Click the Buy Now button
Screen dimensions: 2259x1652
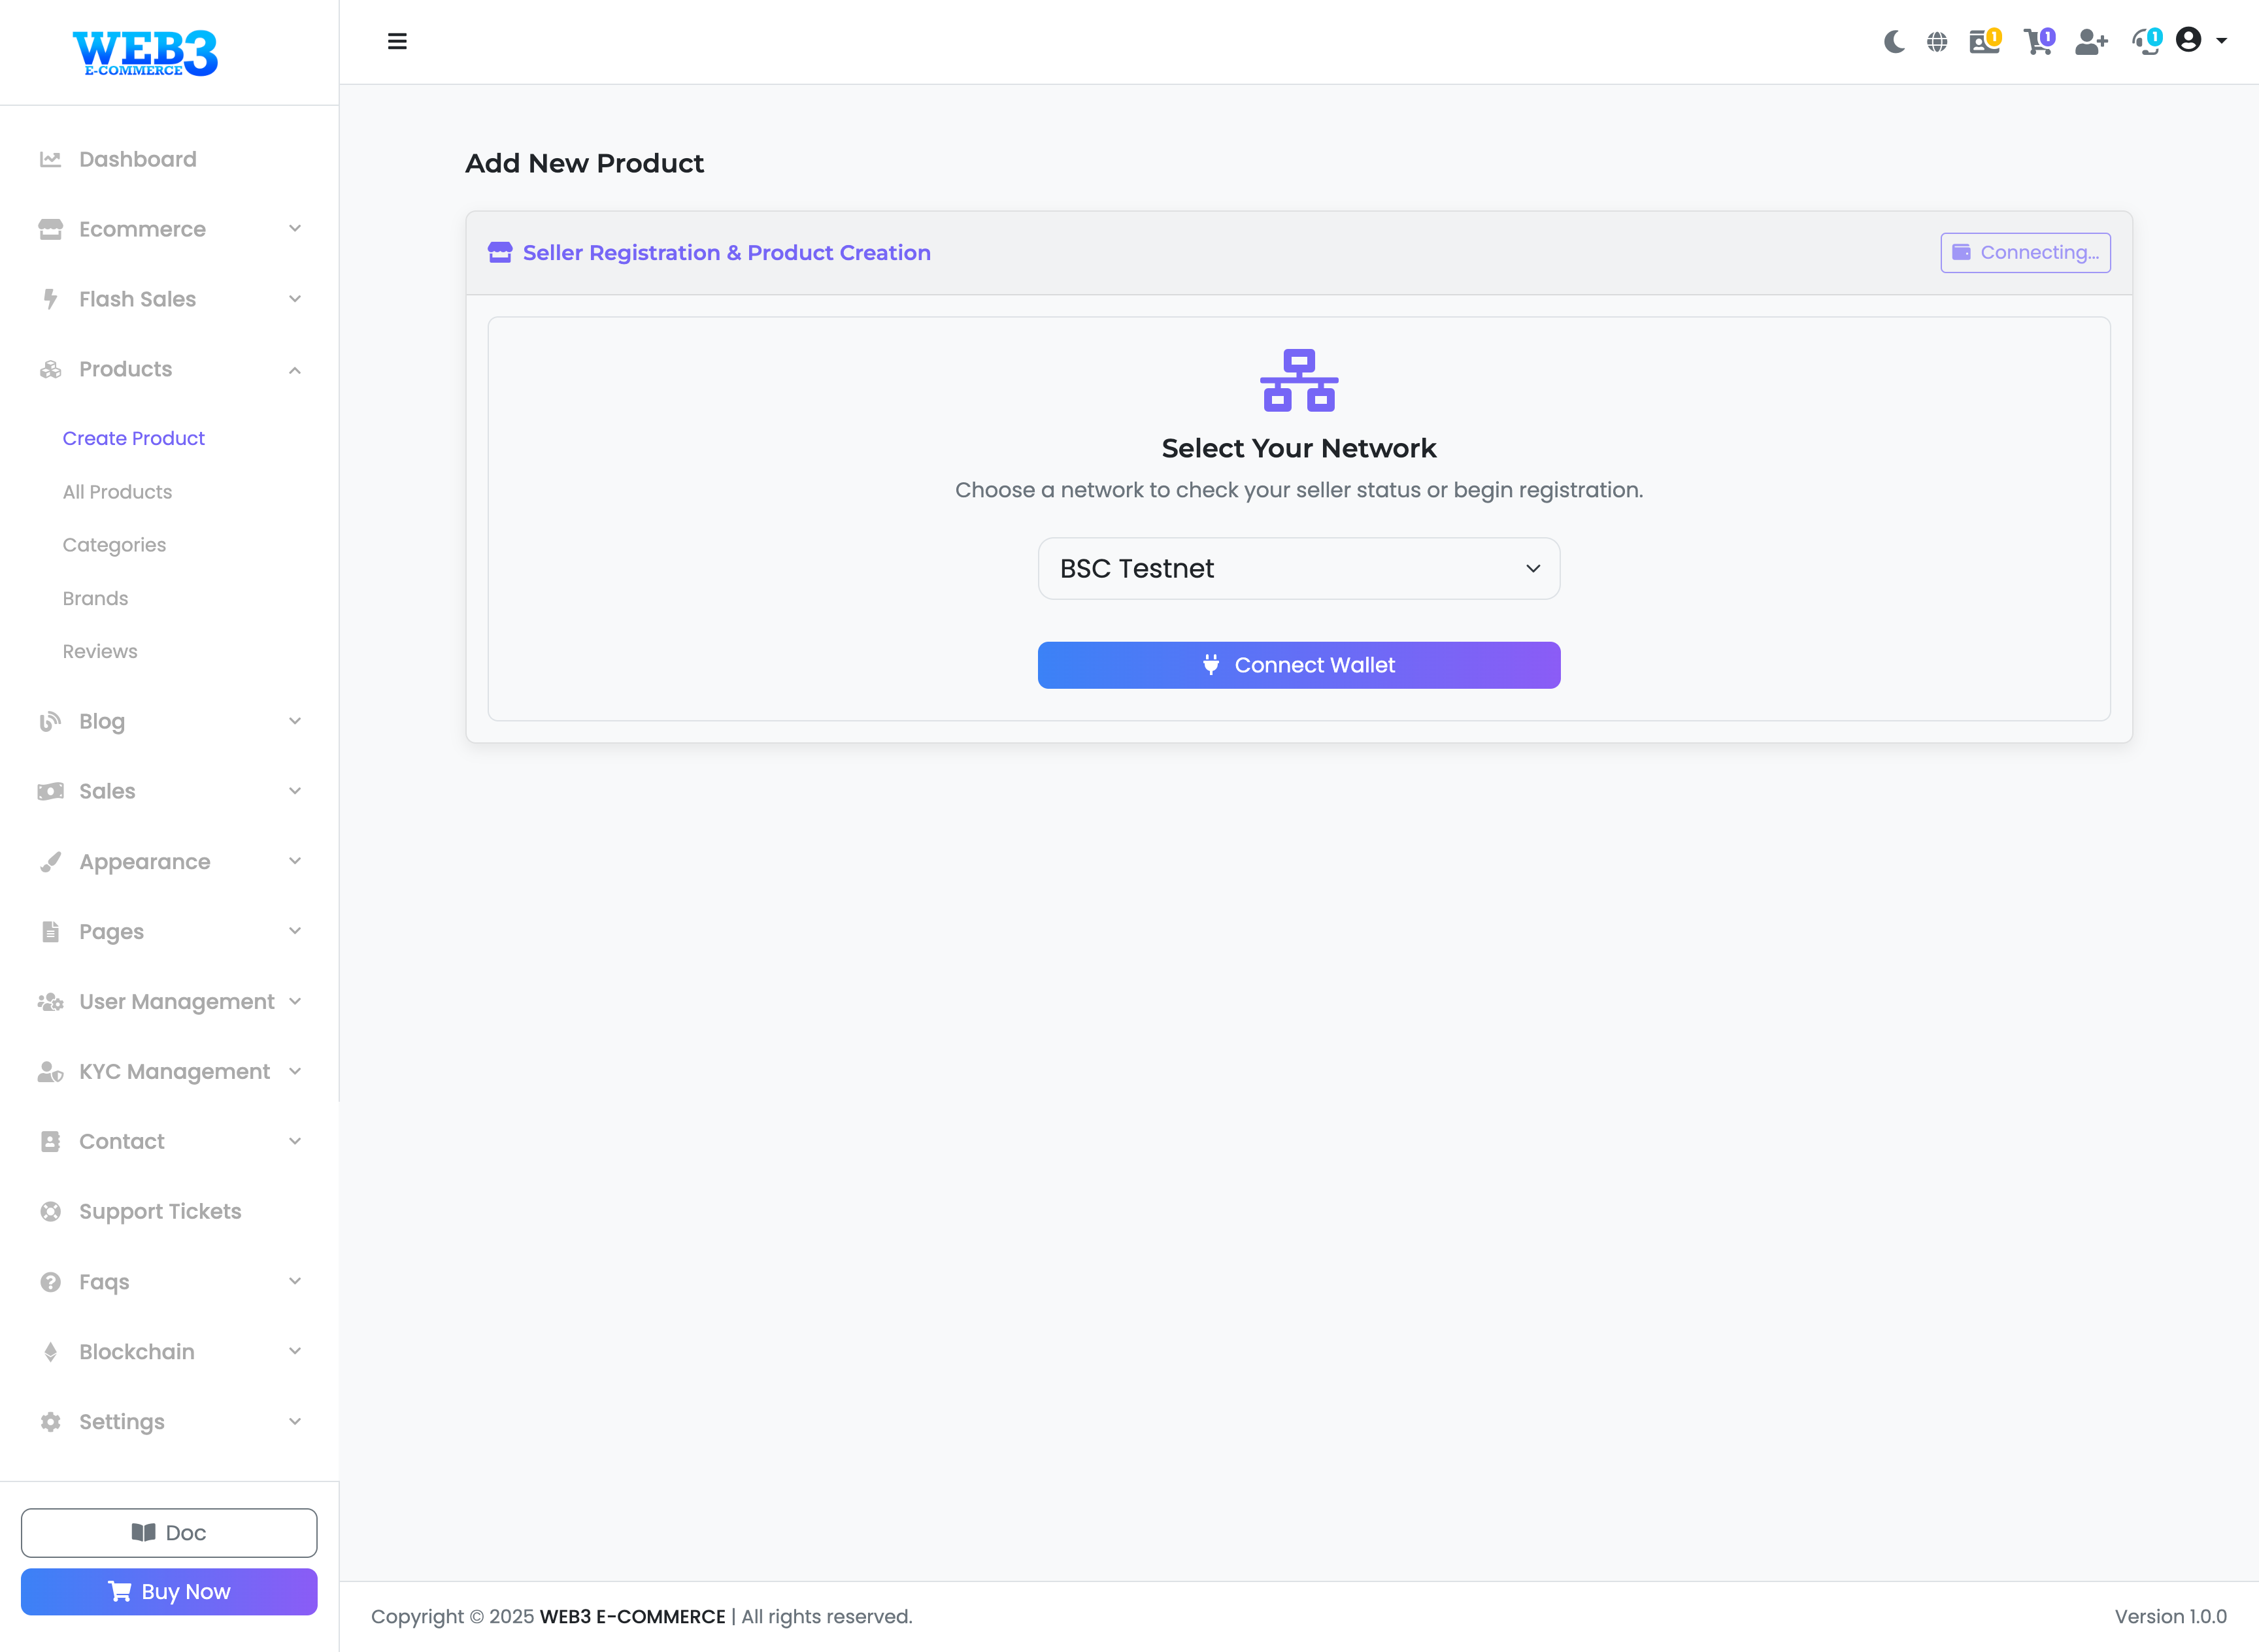(169, 1592)
